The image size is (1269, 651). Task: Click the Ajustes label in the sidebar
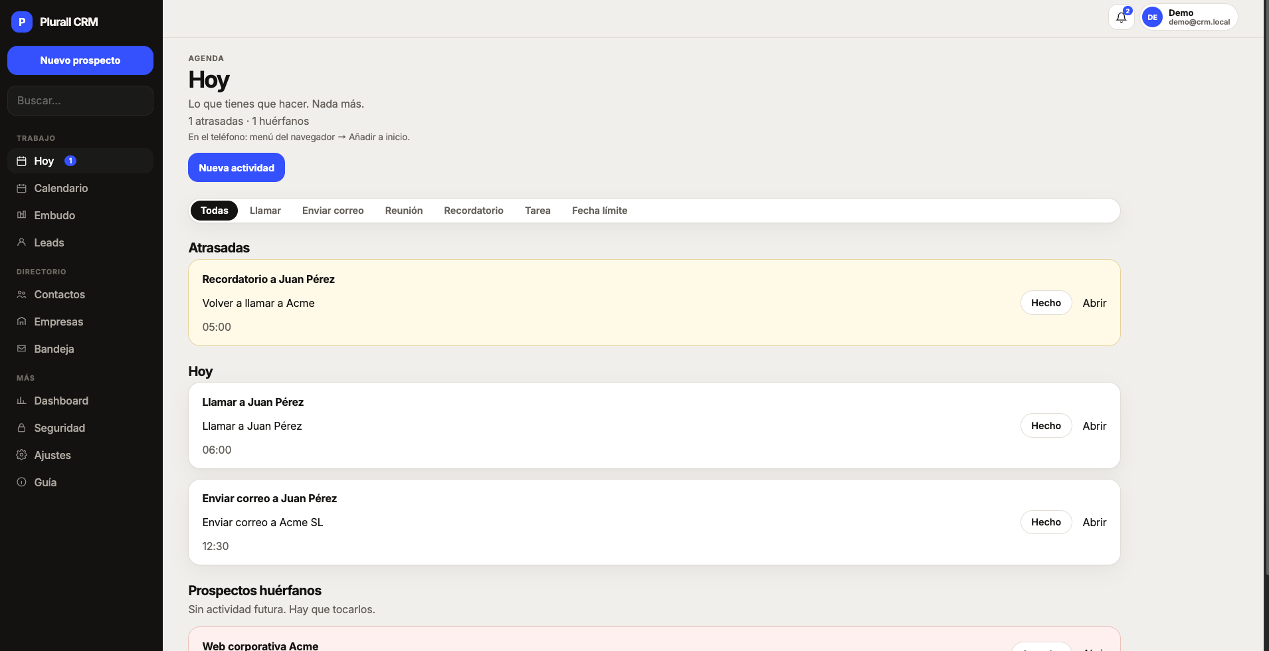tap(52, 455)
